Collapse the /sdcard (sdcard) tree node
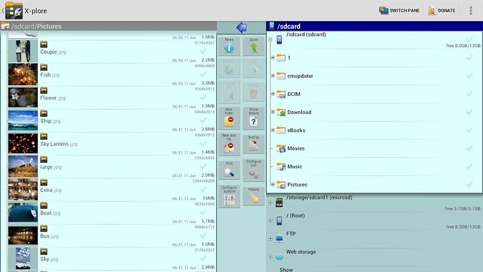Viewport: 483px width, 272px height. (270, 40)
